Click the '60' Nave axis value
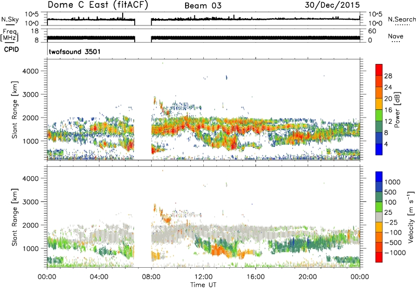The width and height of the screenshot is (416, 288). click(372, 31)
